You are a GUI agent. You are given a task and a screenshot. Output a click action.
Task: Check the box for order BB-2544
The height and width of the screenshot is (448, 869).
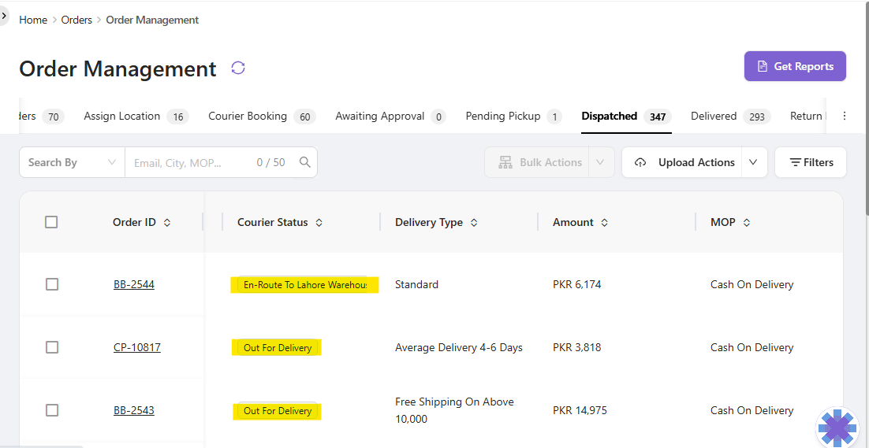pos(52,284)
